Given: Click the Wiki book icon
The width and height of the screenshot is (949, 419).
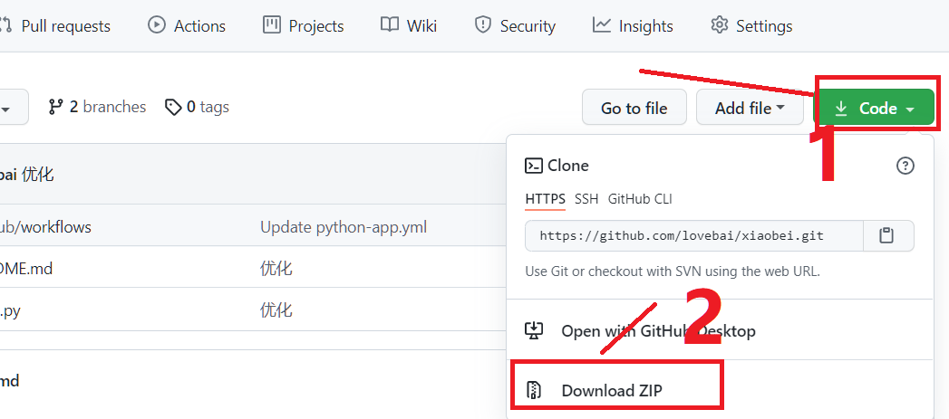Looking at the screenshot, I should [x=389, y=25].
